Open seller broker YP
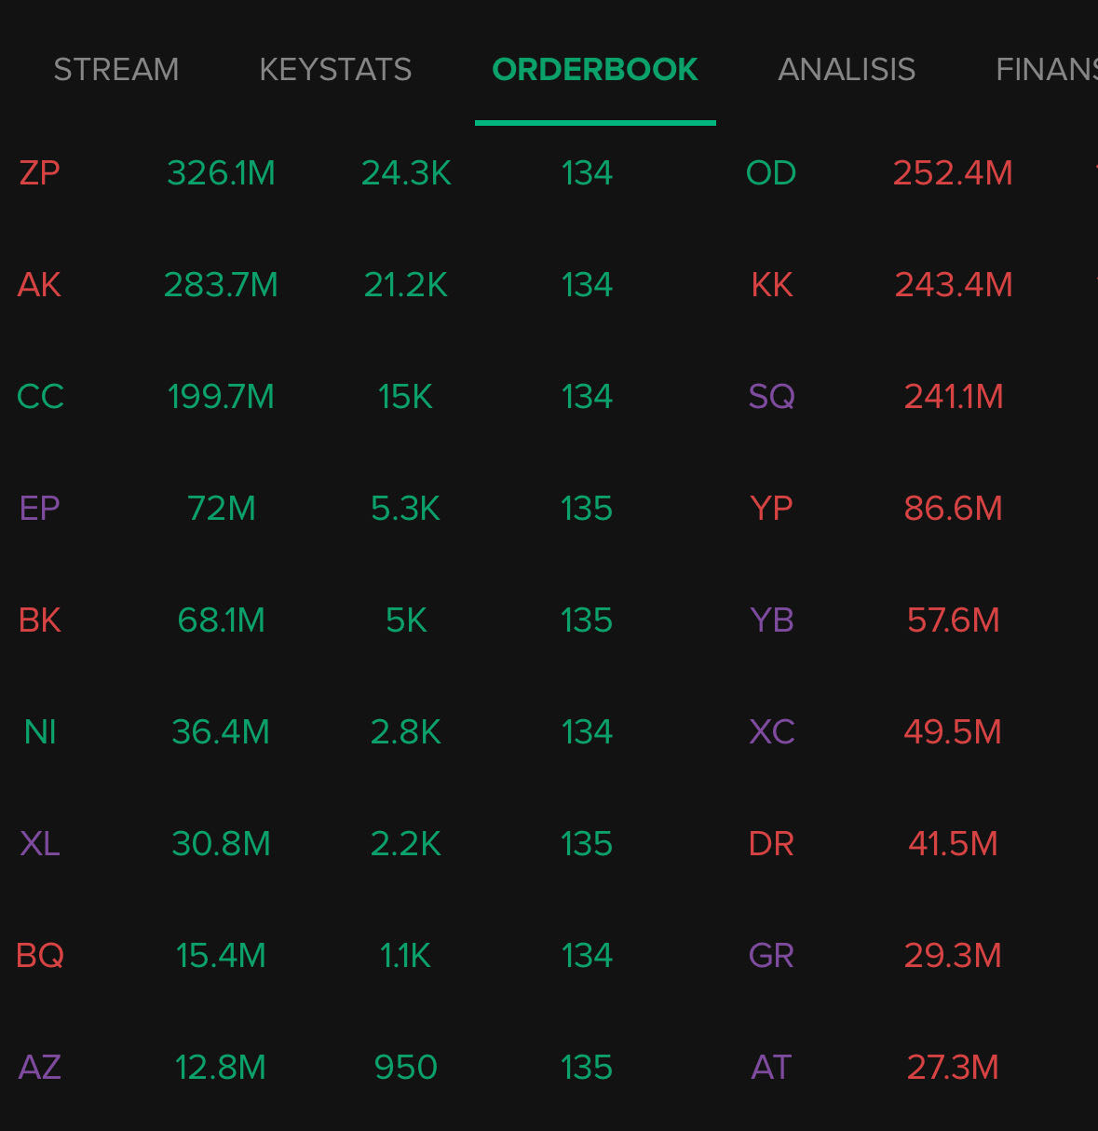The image size is (1098, 1131). 771,509
